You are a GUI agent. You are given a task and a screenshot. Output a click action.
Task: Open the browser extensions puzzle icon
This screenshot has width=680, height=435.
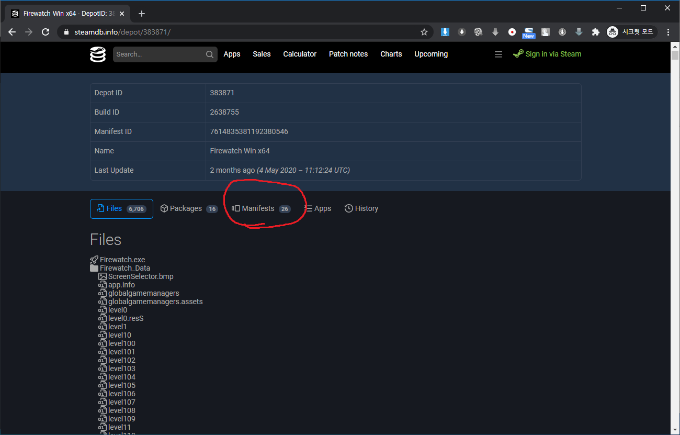pos(595,32)
